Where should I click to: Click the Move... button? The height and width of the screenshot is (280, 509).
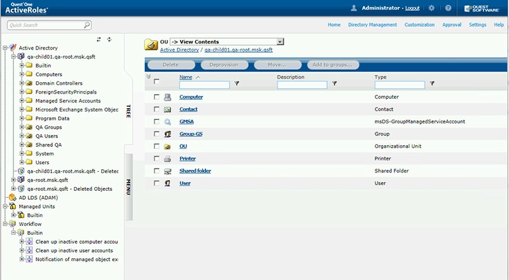click(277, 65)
